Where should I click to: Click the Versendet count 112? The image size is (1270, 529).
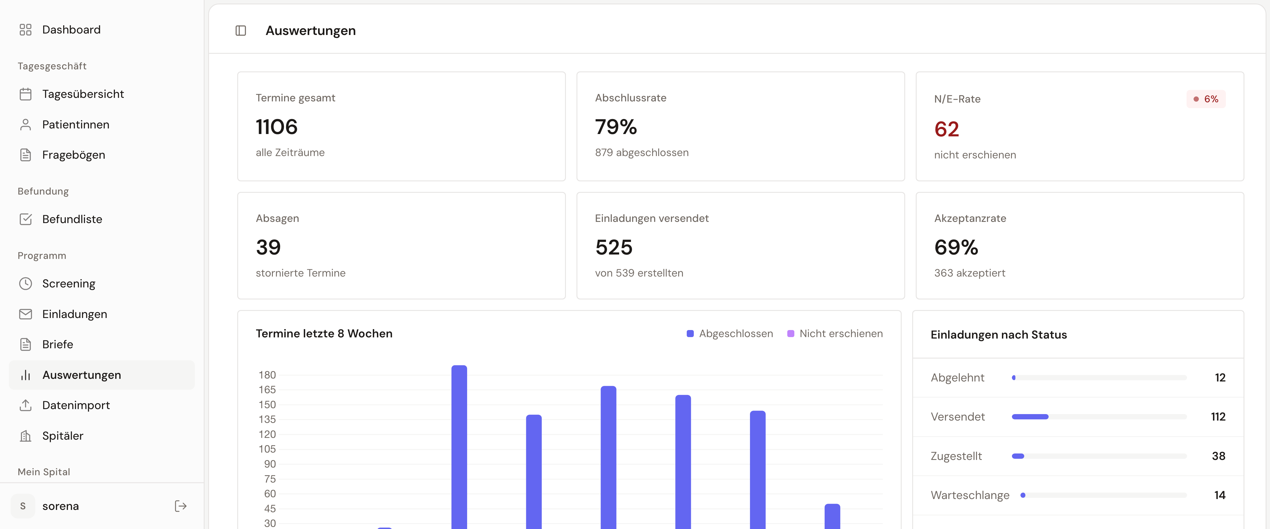click(x=1218, y=417)
